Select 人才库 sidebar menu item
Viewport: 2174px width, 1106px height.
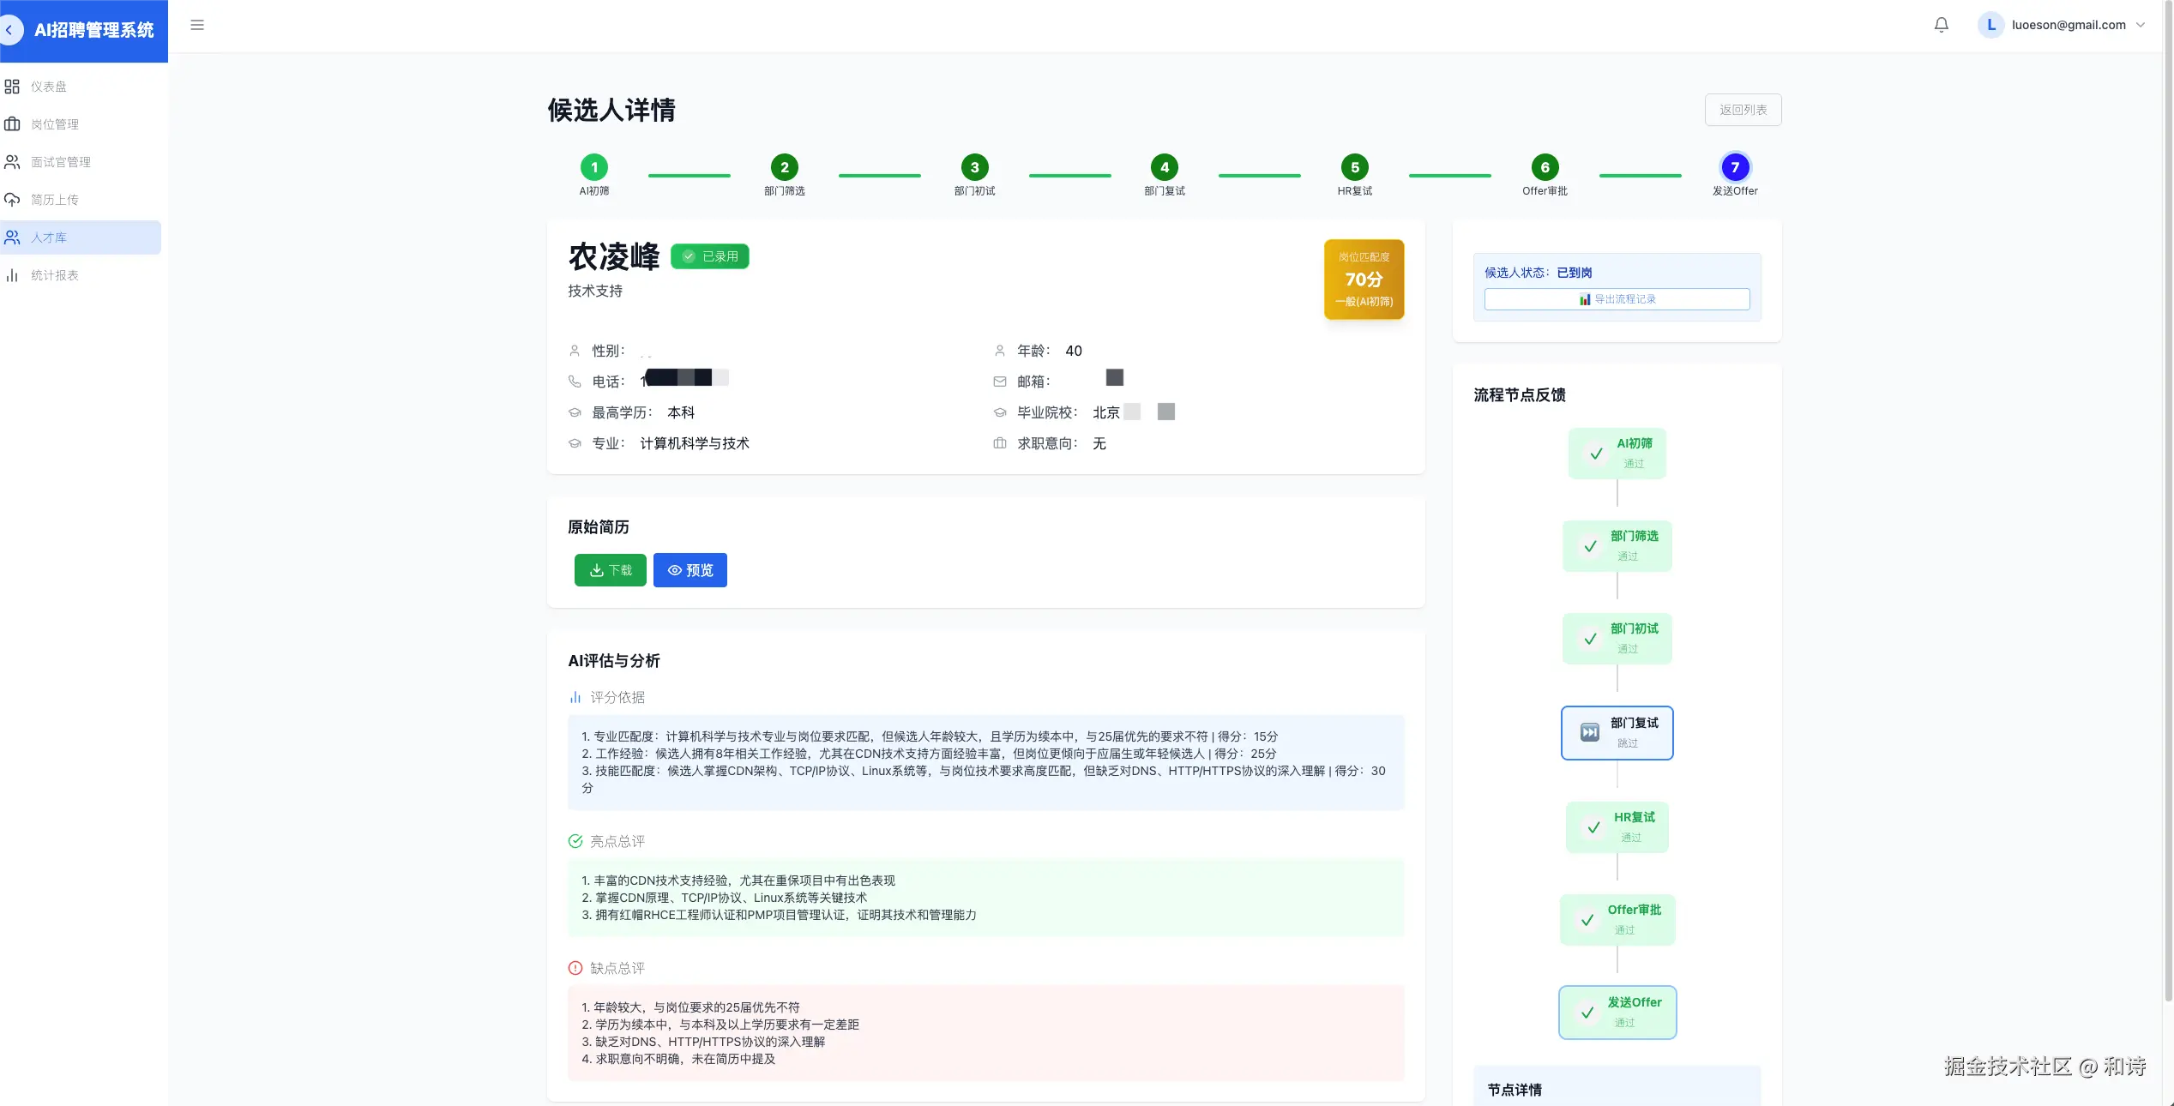click(49, 237)
